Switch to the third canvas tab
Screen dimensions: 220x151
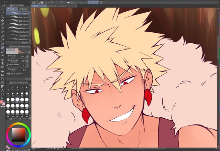tap(69, 6)
